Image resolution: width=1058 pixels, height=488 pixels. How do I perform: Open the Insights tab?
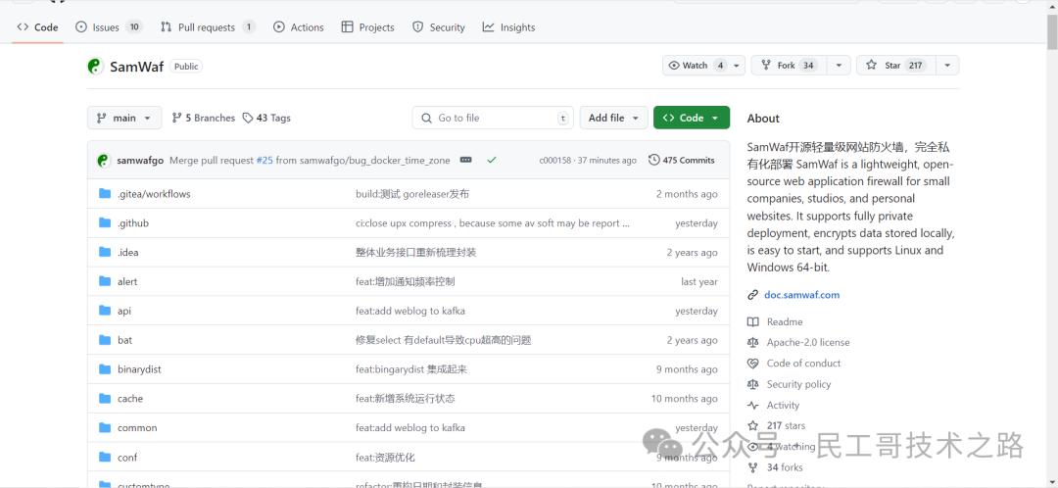coord(508,27)
